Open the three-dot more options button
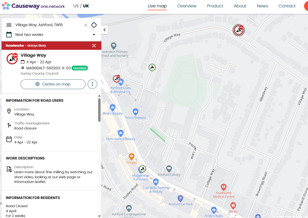This screenshot has height=218, width=308. click(x=92, y=84)
